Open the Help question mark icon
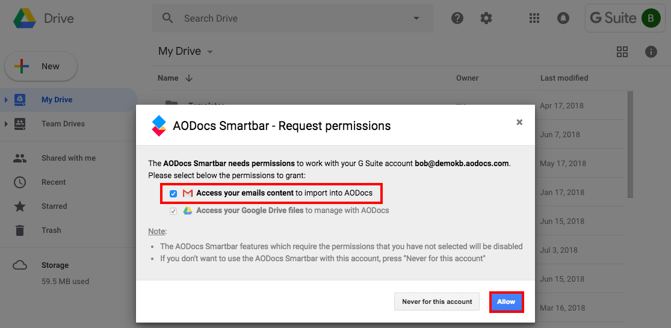 click(x=457, y=18)
